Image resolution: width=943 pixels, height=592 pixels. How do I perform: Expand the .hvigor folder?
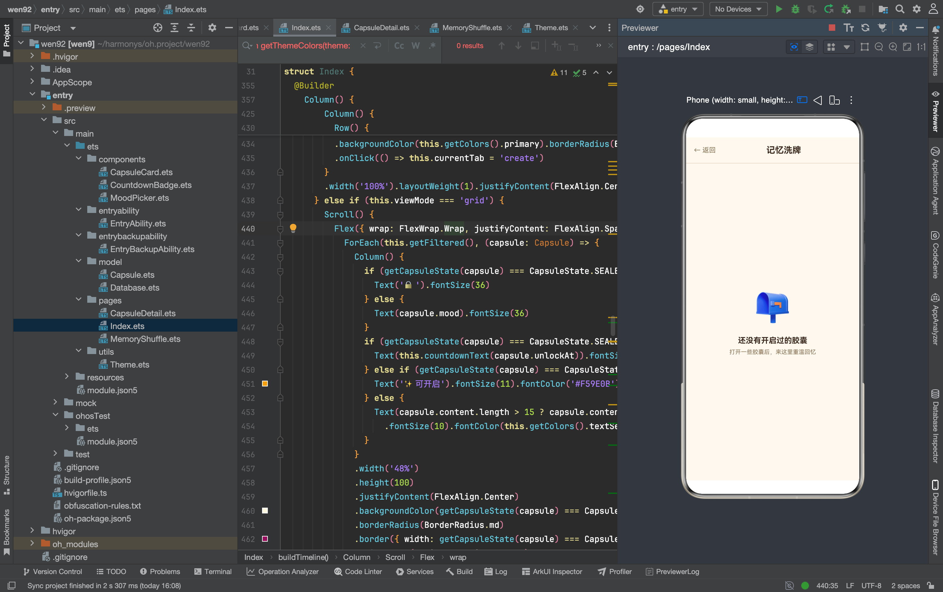tap(32, 56)
